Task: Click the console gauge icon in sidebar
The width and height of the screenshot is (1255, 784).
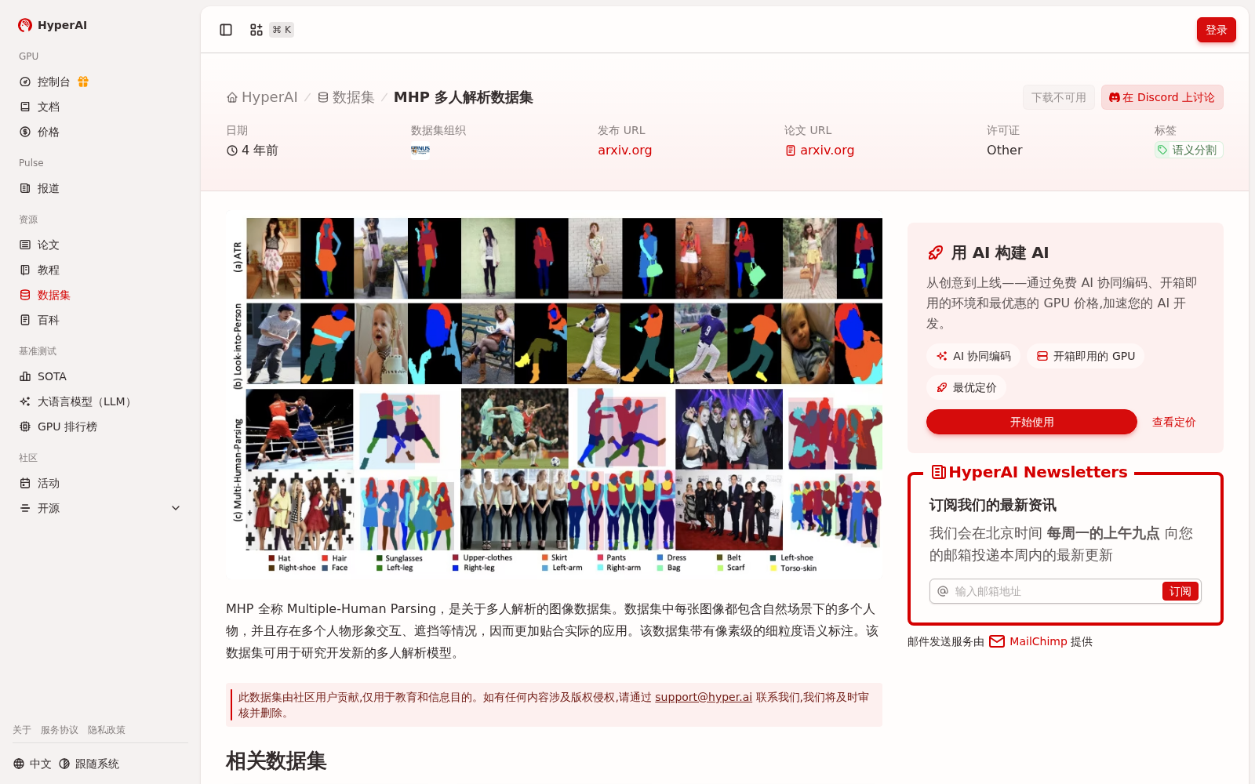Action: [x=25, y=82]
